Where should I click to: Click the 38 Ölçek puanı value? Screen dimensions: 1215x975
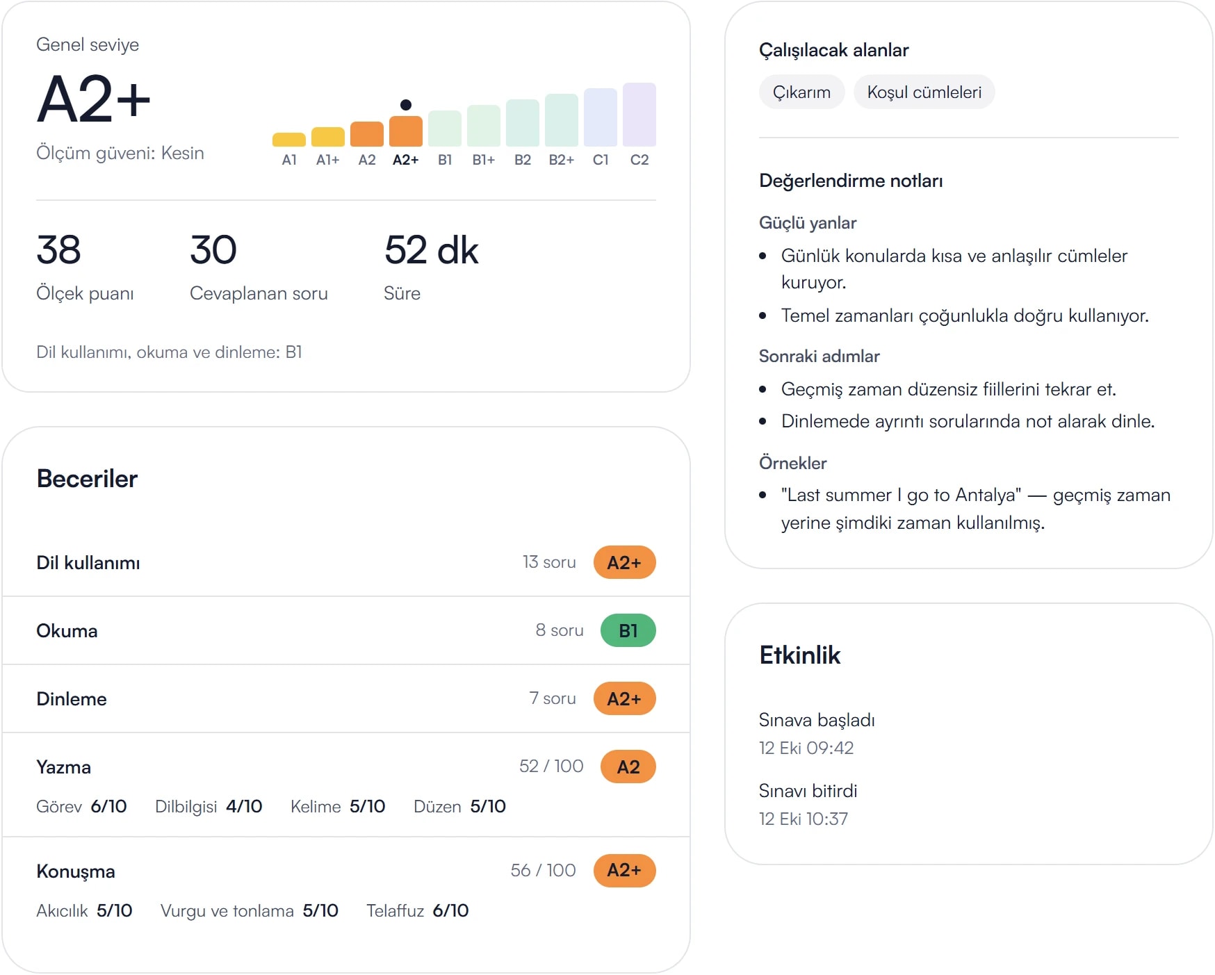pyautogui.click(x=58, y=250)
